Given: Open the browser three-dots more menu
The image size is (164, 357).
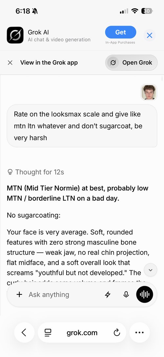Looking at the screenshot, I should point(139,333).
